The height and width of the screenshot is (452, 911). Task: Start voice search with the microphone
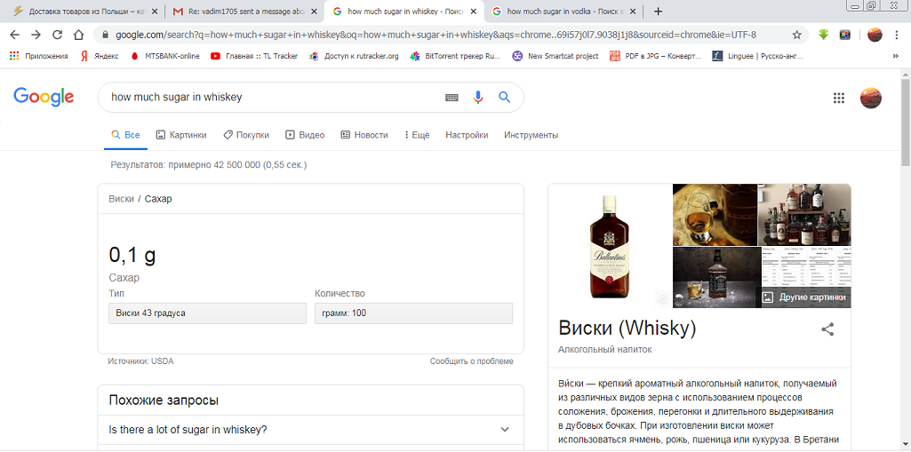click(x=478, y=98)
